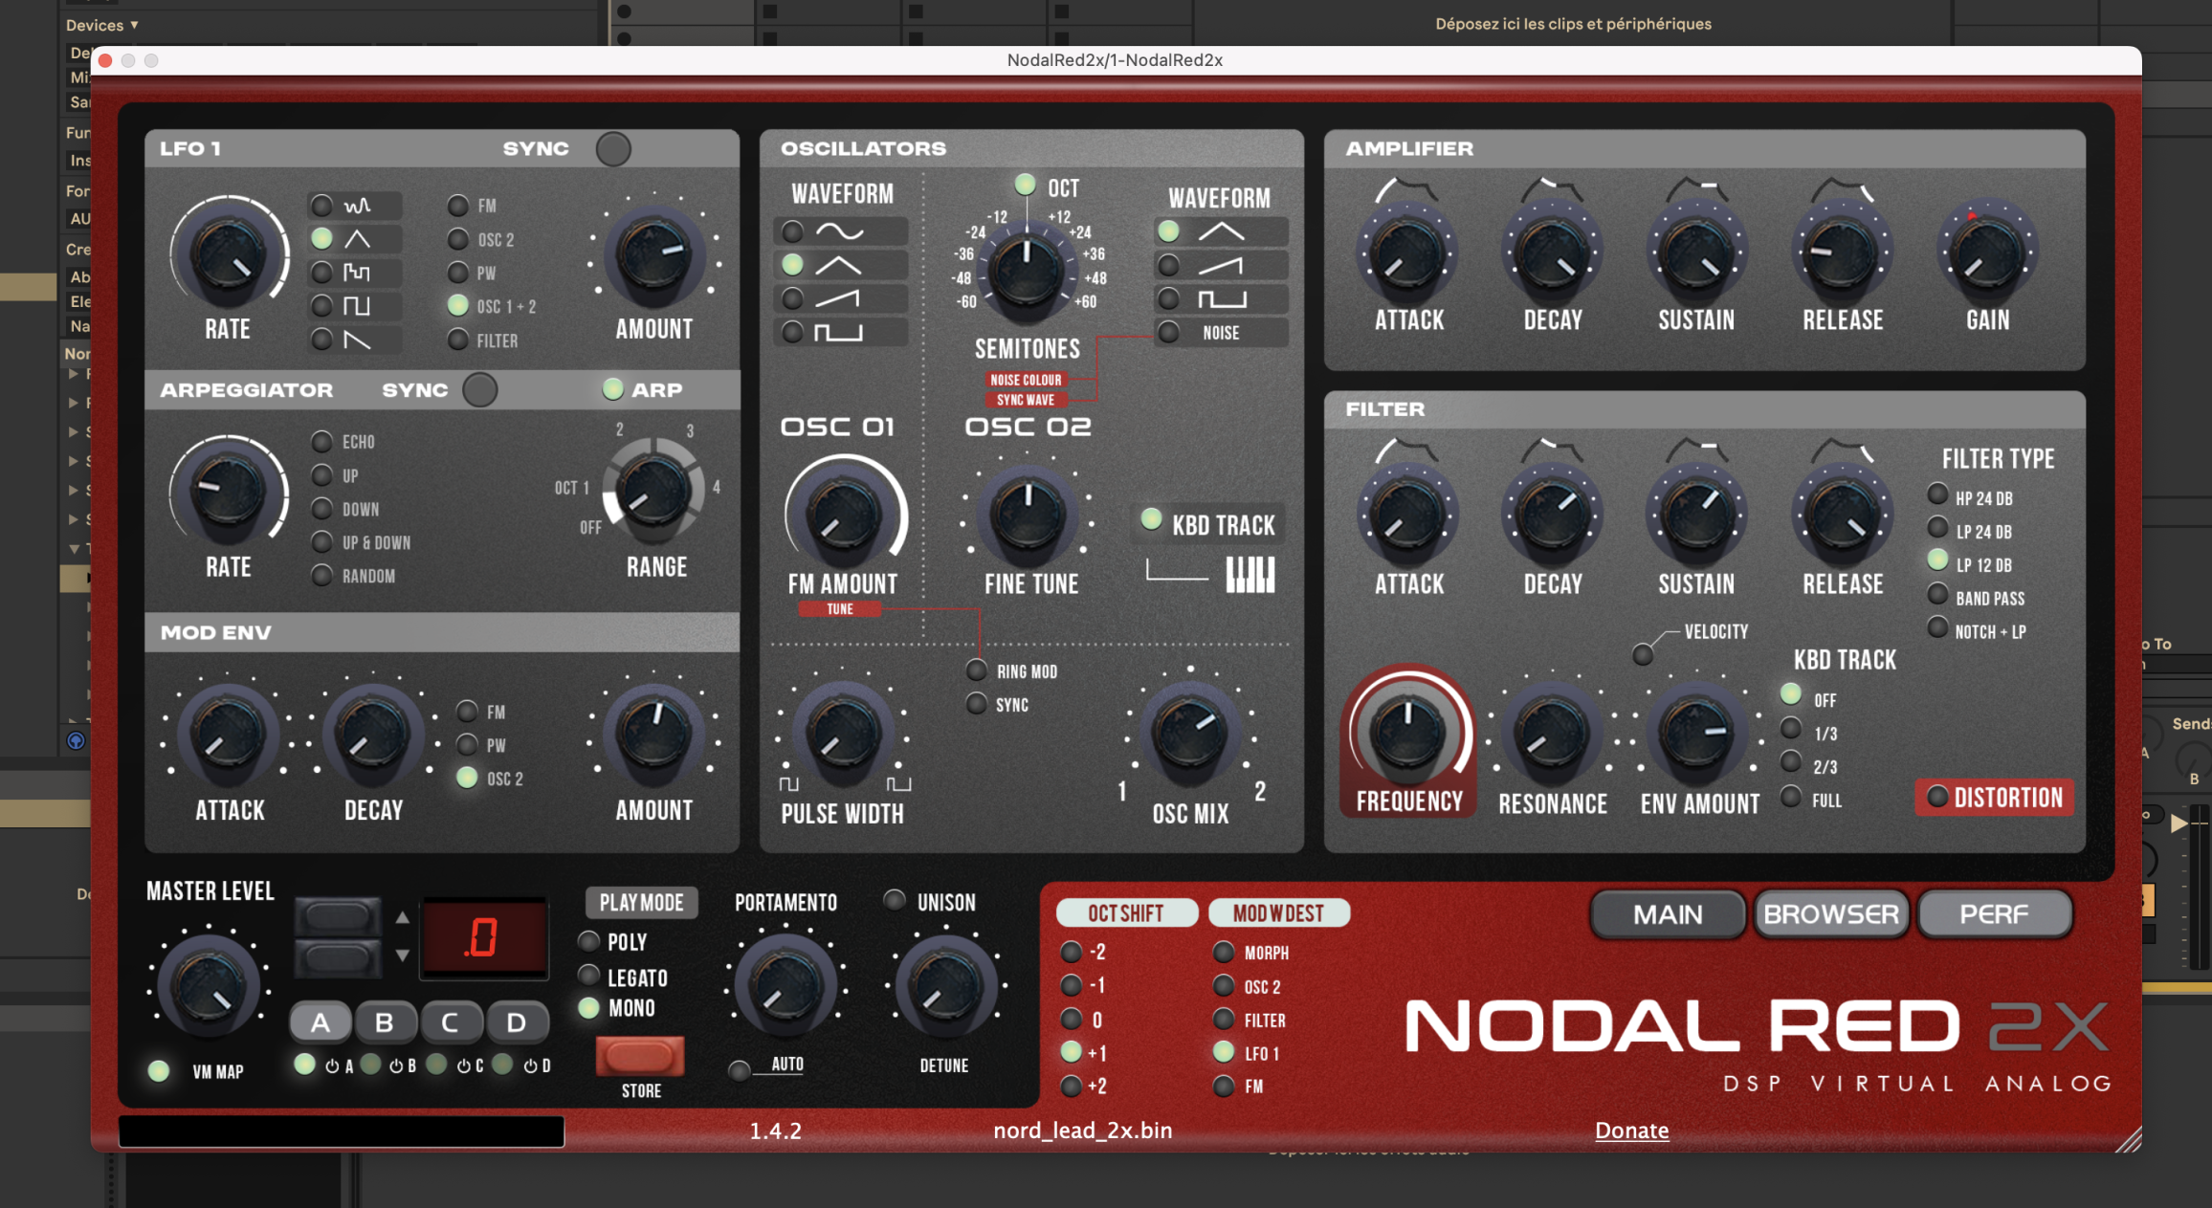Select the OSC 02 sawtooth waveform
The height and width of the screenshot is (1208, 2212).
pos(1222,266)
